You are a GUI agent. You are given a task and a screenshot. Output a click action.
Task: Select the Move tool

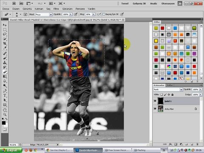click(5, 25)
